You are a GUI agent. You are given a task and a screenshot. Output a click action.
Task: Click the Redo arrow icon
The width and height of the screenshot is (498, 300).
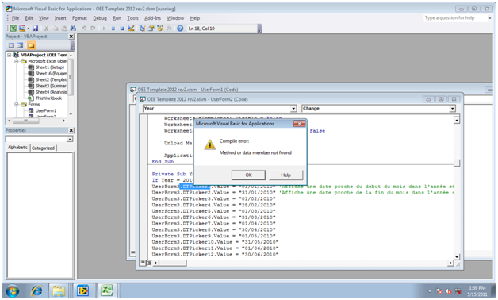(93, 29)
